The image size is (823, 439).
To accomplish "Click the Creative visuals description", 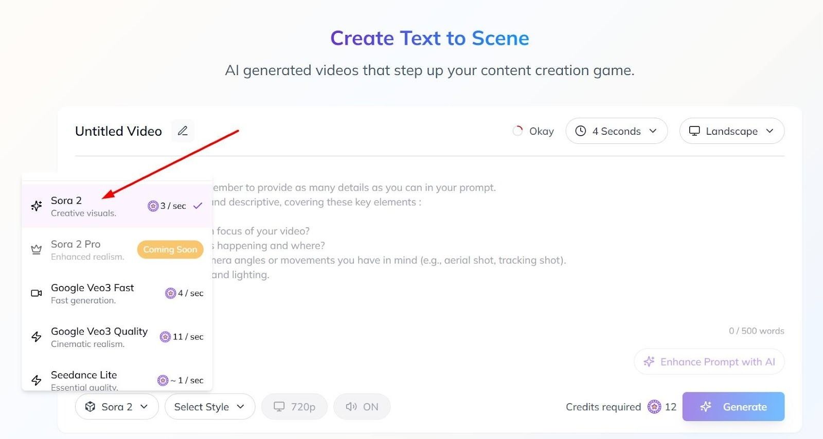I will pyautogui.click(x=83, y=213).
